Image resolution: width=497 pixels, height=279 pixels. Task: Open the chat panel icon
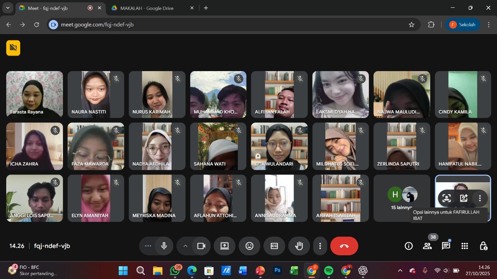point(446,246)
